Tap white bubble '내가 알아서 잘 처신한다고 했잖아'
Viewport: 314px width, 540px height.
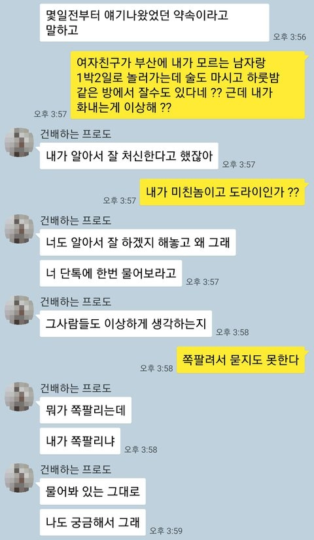pyautogui.click(x=129, y=156)
